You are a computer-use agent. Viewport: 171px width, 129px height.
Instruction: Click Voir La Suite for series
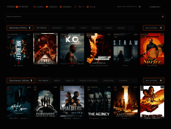tap(154, 81)
